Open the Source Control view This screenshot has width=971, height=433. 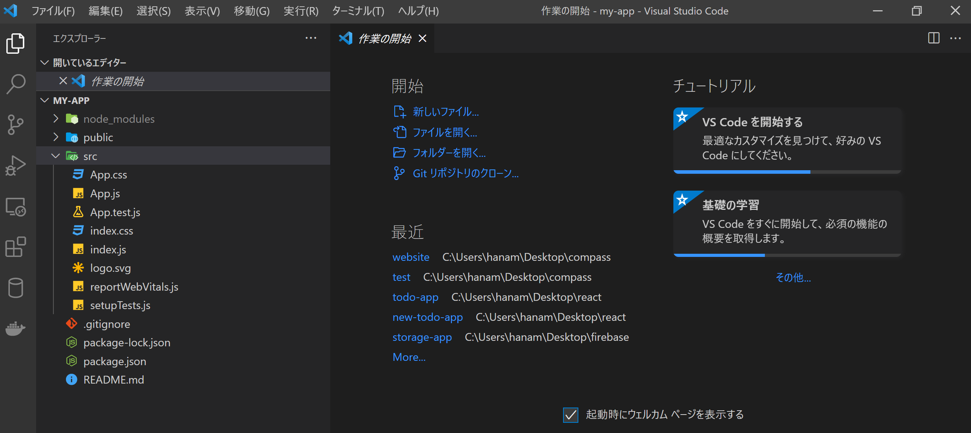pos(16,125)
